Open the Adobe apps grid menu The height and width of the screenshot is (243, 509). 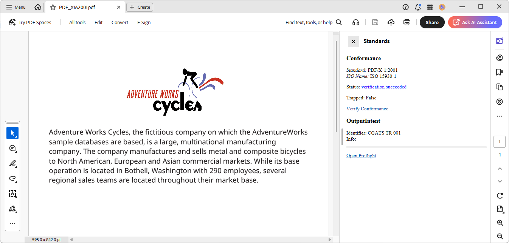coord(430,7)
